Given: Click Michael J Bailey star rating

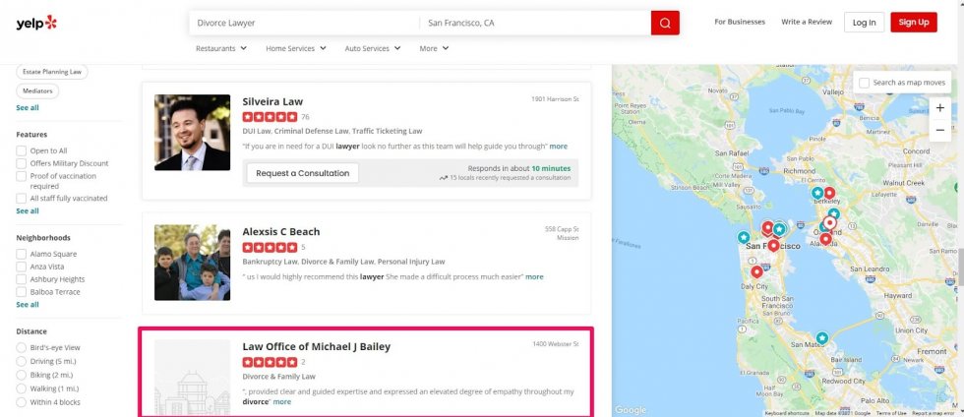Looking at the screenshot, I should [270, 362].
